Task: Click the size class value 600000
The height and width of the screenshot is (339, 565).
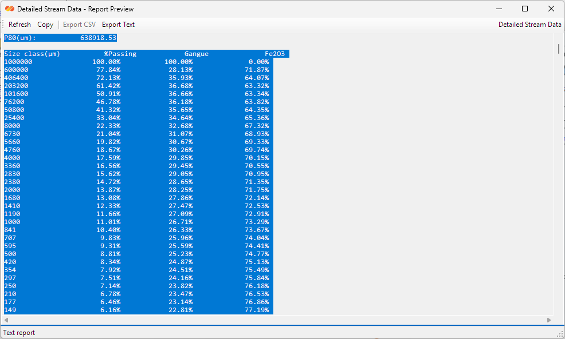Action: coord(16,70)
